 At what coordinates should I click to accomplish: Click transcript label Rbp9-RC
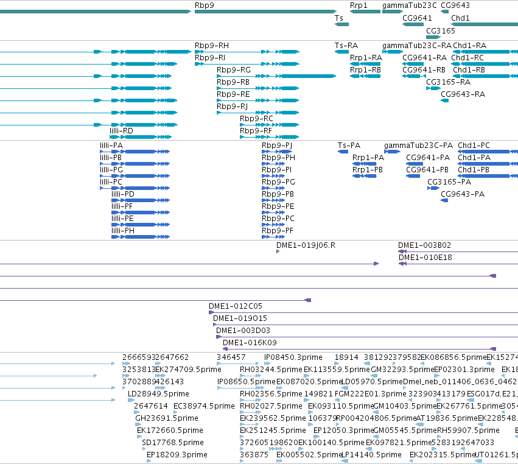[x=256, y=119]
